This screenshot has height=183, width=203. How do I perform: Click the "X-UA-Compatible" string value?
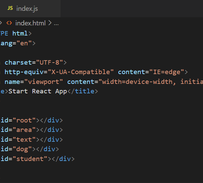coord(81,72)
